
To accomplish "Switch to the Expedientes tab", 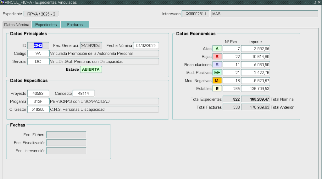I will pyautogui.click(x=46, y=25).
